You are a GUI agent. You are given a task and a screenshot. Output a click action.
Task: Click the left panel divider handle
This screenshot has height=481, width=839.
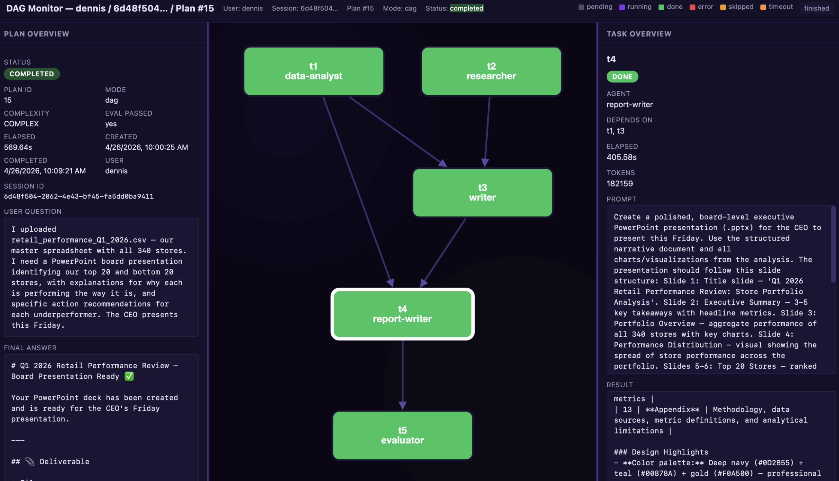tap(208, 251)
